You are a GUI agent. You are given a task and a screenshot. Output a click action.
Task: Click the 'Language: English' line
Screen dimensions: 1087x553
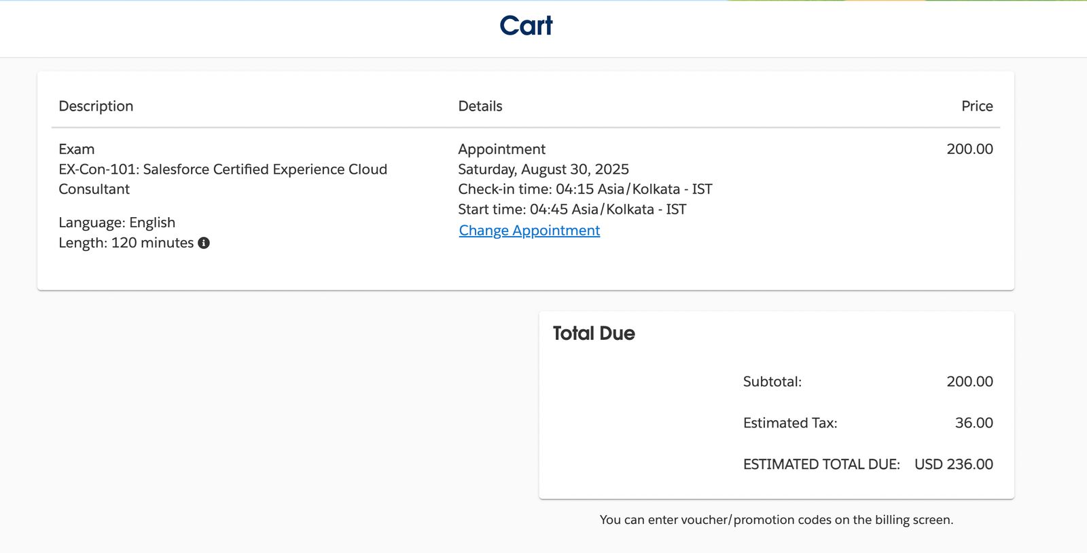pos(117,223)
